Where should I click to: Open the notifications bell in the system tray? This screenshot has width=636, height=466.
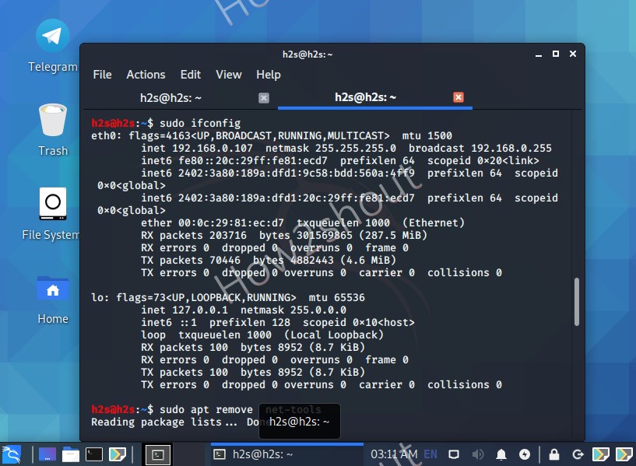pos(502,454)
